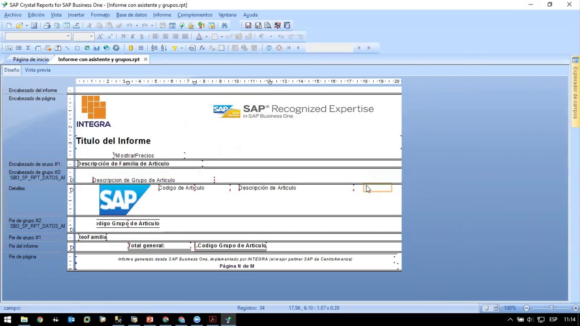Open Group Sort Expert icon
The width and height of the screenshot is (580, 326).
pyautogui.click(x=154, y=48)
